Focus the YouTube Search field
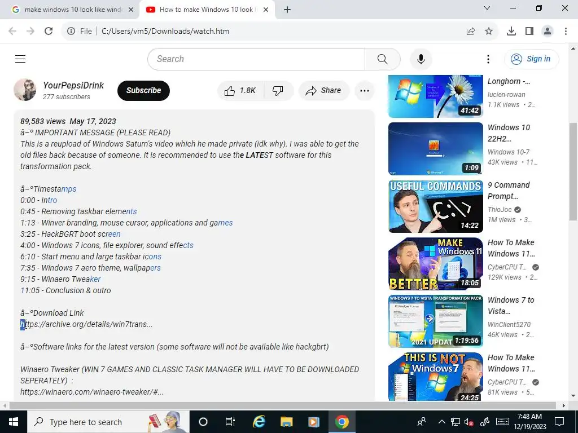 click(256, 59)
